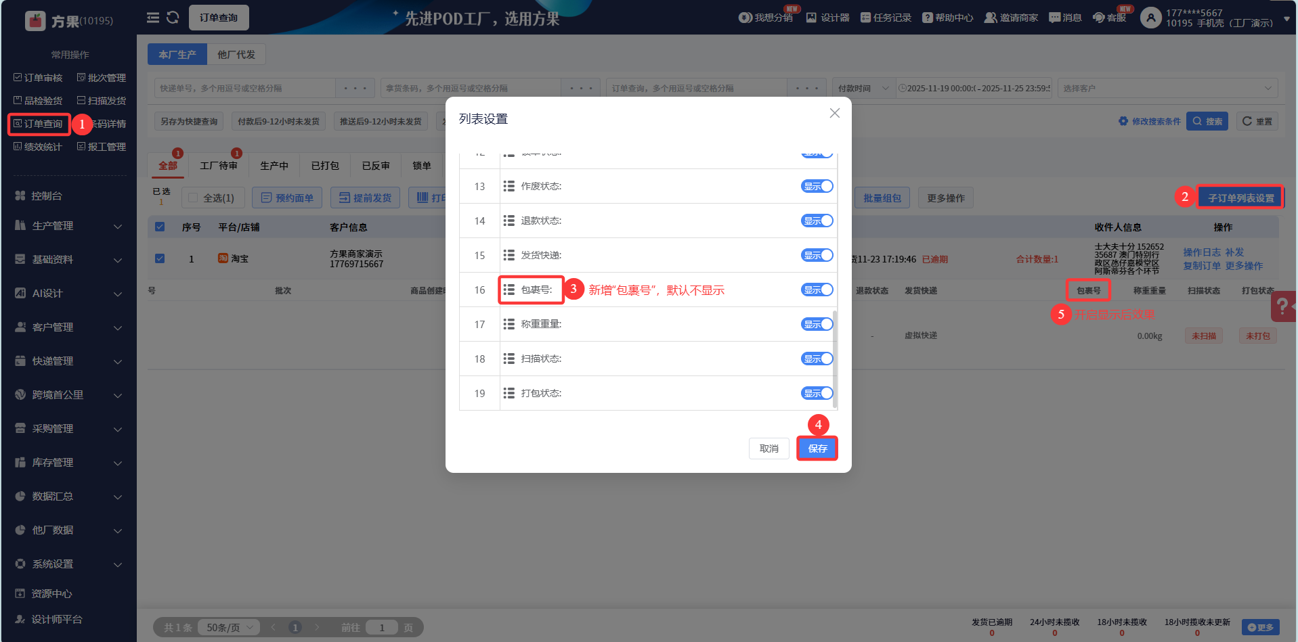
Task: Open the 设计器 designer icon
Action: tap(811, 18)
